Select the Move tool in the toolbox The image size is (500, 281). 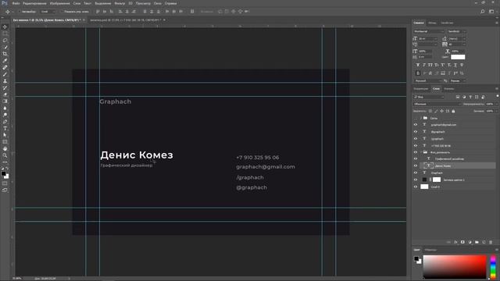click(x=5, y=27)
